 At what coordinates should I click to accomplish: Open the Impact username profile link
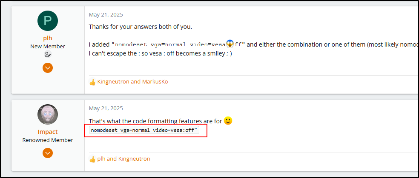coord(48,132)
